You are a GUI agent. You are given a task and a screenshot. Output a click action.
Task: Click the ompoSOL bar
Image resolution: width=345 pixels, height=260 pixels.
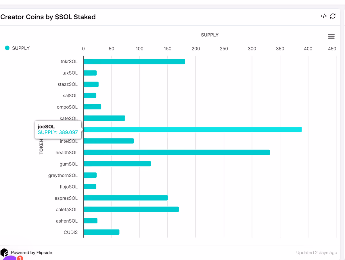click(92, 107)
